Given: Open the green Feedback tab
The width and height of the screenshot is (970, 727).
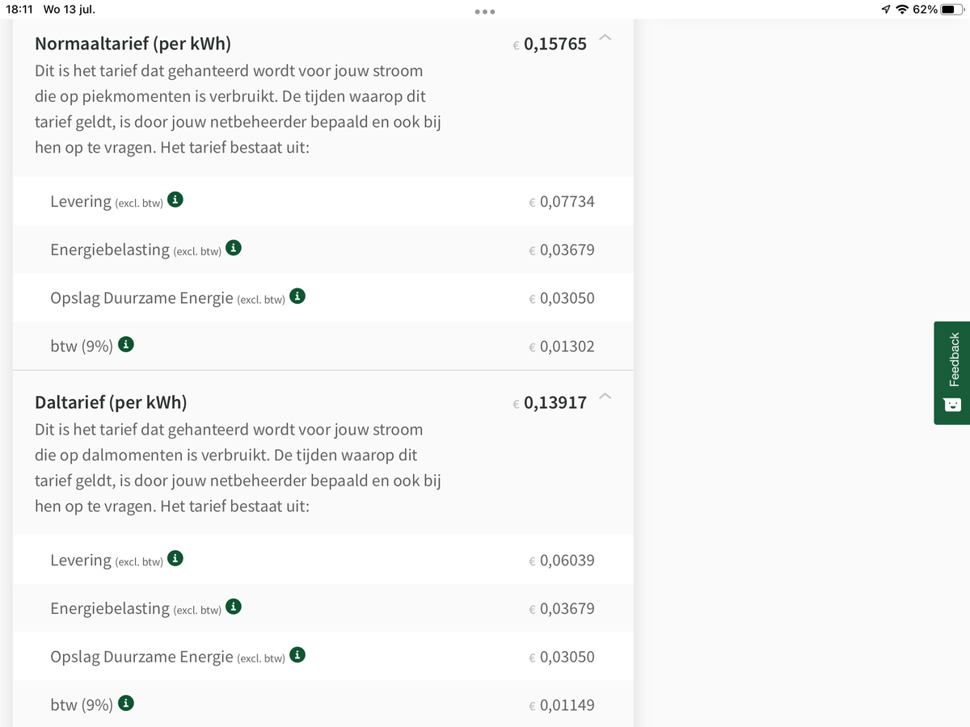Looking at the screenshot, I should [x=952, y=372].
